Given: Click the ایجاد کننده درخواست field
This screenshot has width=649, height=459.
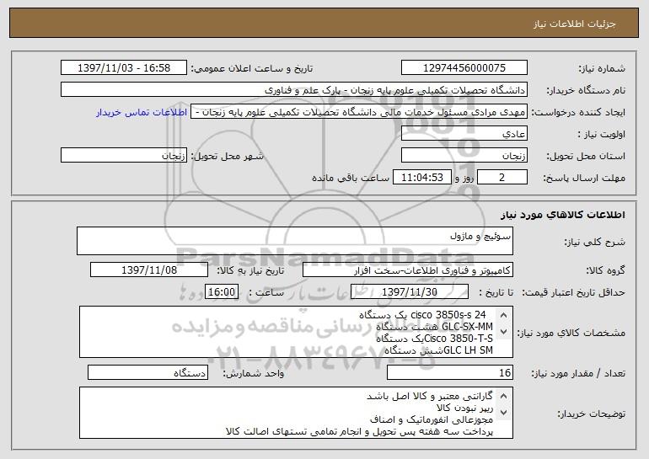Looking at the screenshot, I should click(x=359, y=112).
